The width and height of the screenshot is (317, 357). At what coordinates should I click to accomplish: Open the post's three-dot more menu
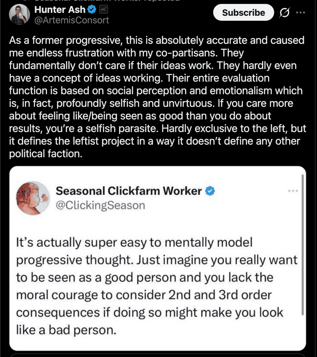[300, 12]
